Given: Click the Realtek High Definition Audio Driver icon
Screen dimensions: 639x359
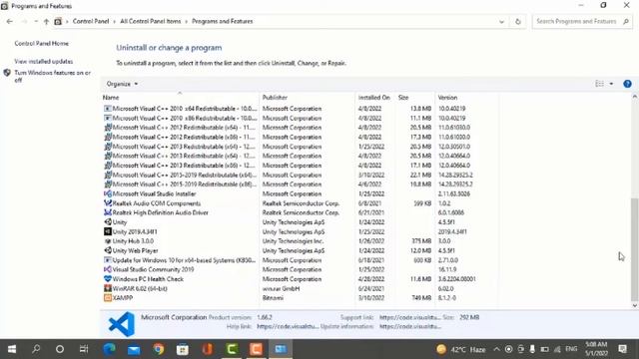Looking at the screenshot, I should (108, 212).
